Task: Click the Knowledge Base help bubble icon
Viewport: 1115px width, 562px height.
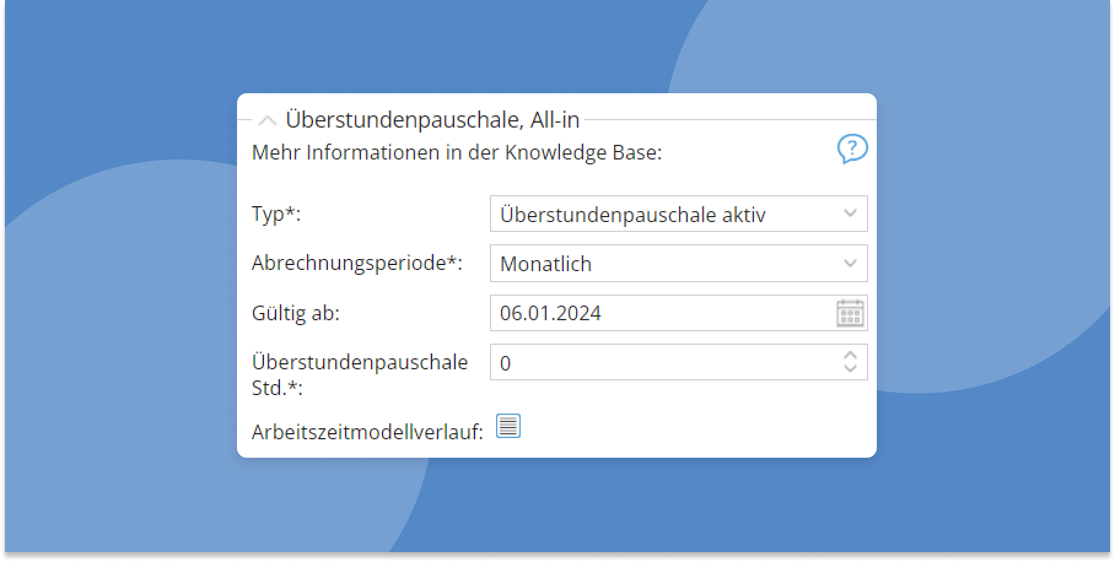Action: tap(853, 149)
